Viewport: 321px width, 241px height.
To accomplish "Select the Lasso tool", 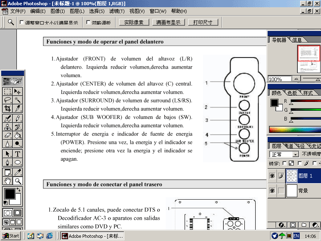I will click(8, 100).
